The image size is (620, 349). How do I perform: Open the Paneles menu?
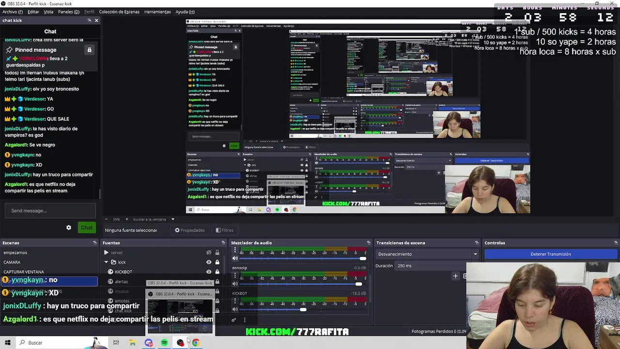pos(69,12)
